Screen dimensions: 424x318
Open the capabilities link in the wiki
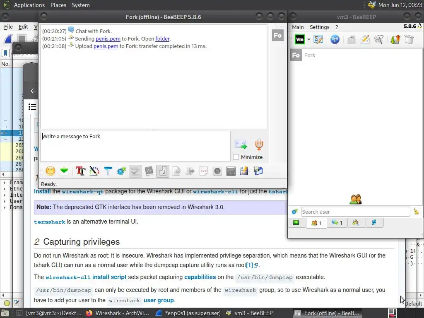click(x=200, y=277)
